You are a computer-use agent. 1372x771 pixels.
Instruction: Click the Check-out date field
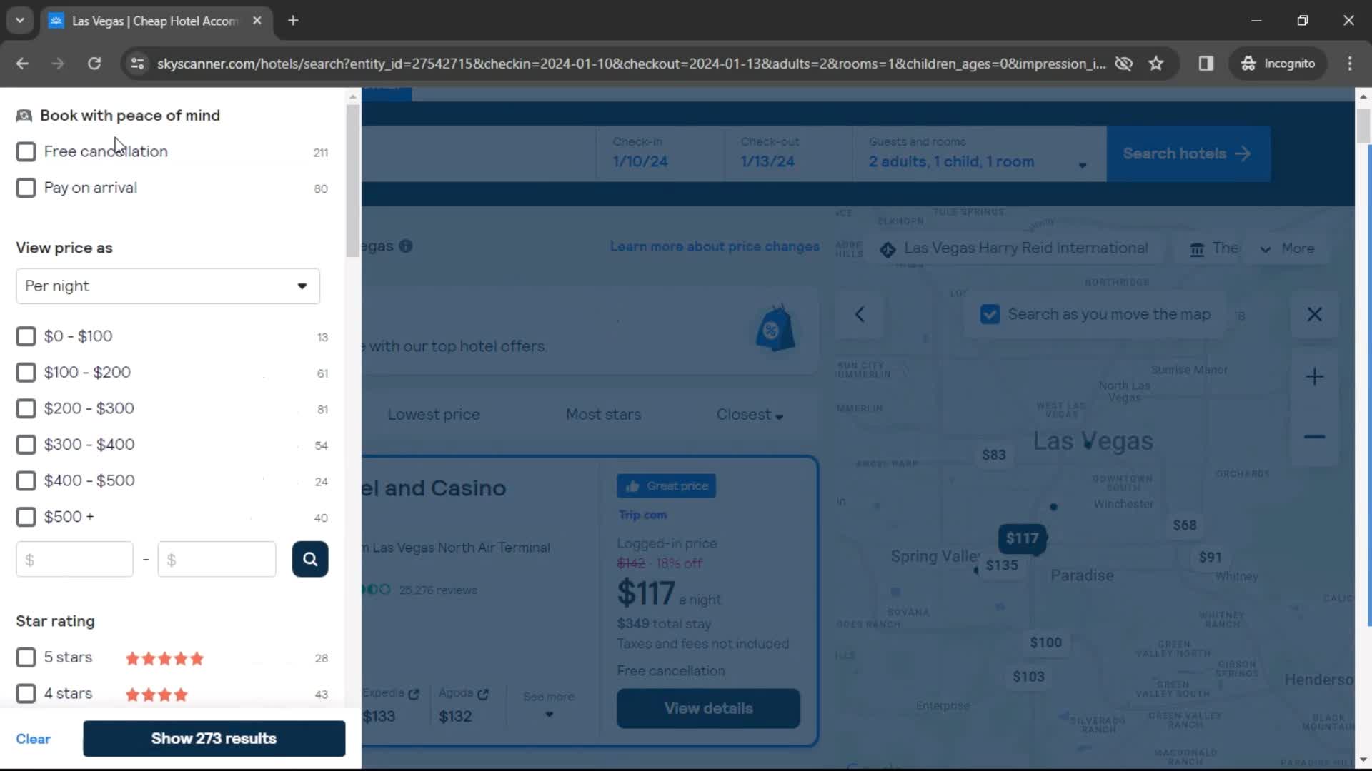point(787,153)
